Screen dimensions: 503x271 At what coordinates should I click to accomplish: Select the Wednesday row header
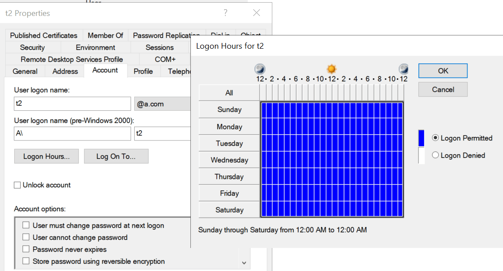coord(229,160)
